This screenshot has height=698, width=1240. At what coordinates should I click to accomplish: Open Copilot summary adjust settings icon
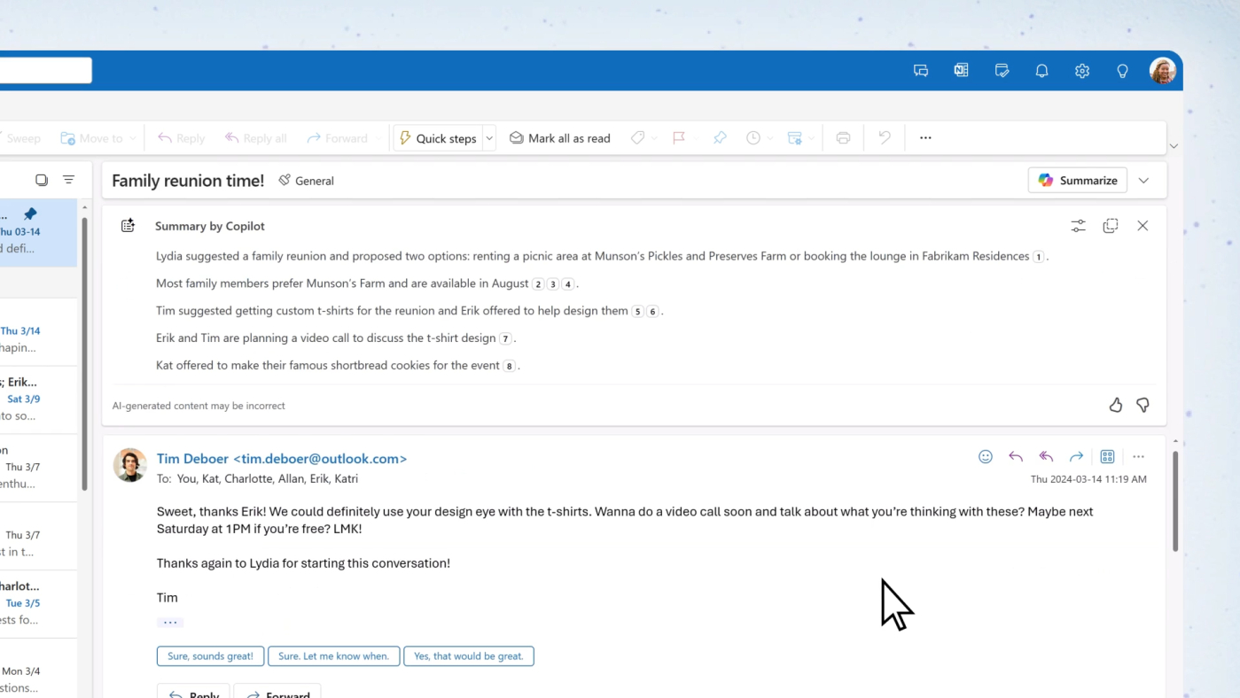tap(1078, 226)
